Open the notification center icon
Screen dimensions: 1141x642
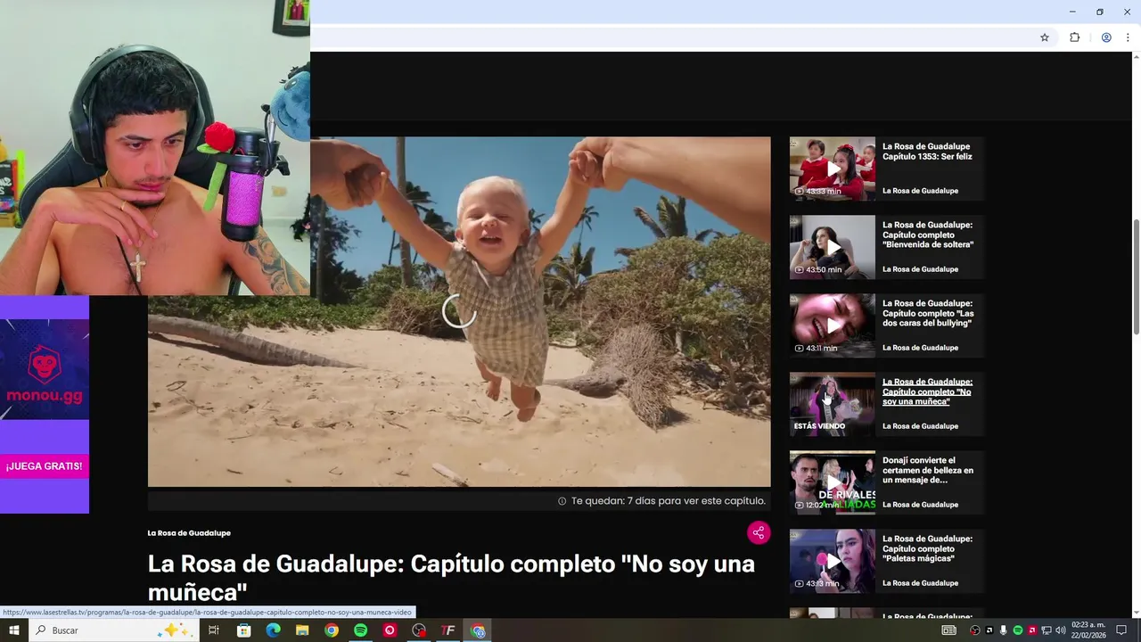tap(1121, 630)
